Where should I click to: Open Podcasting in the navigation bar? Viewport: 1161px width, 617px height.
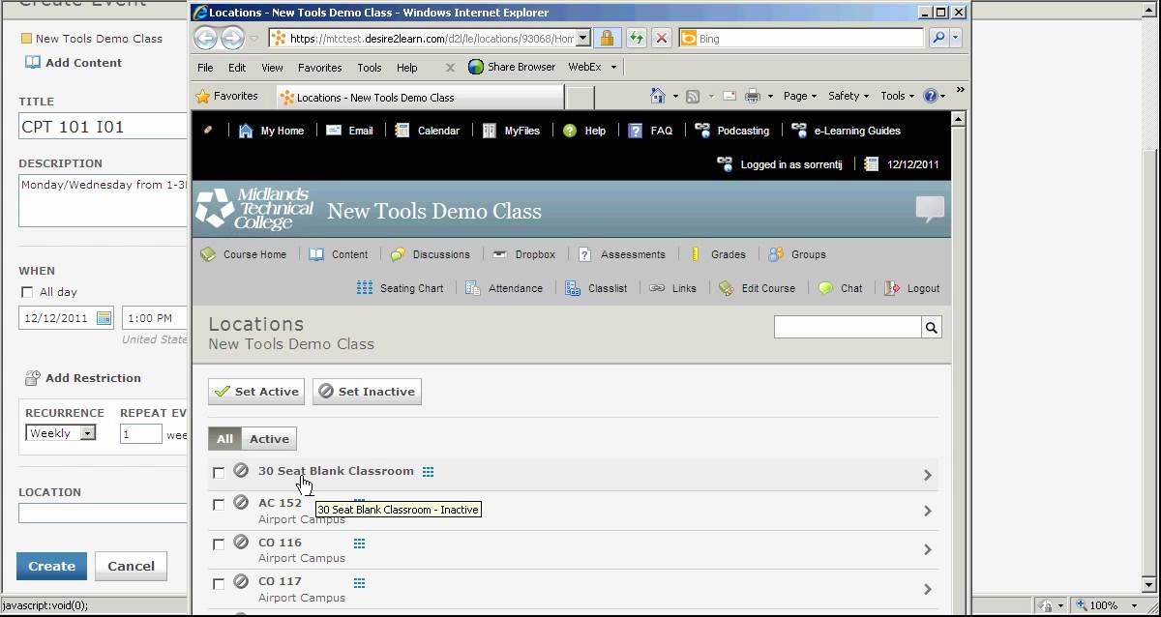click(x=732, y=131)
